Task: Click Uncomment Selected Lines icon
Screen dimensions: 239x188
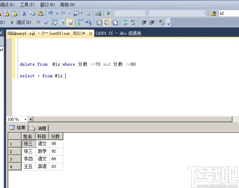Action: (x=133, y=22)
